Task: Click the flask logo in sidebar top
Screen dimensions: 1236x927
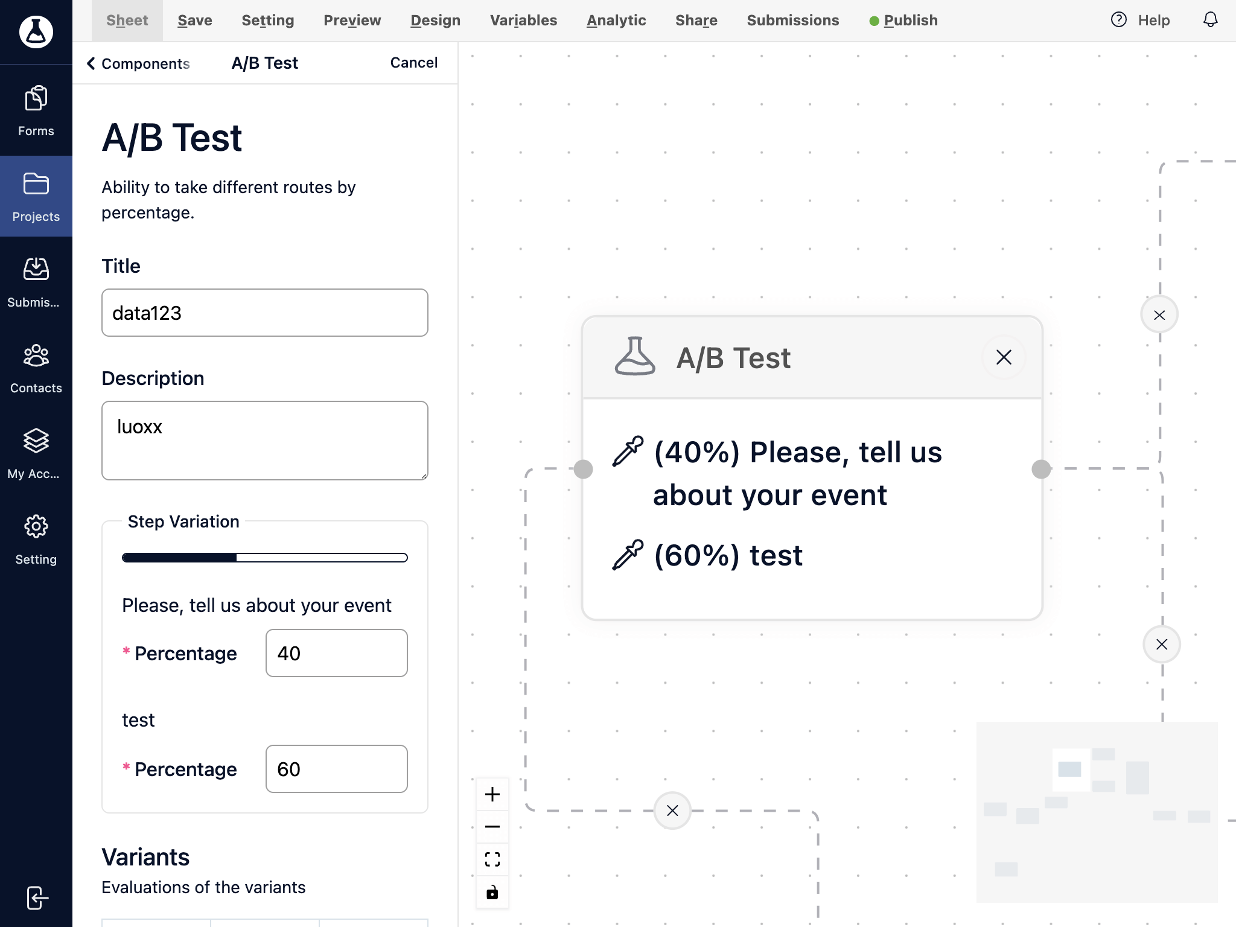Action: pos(36,31)
